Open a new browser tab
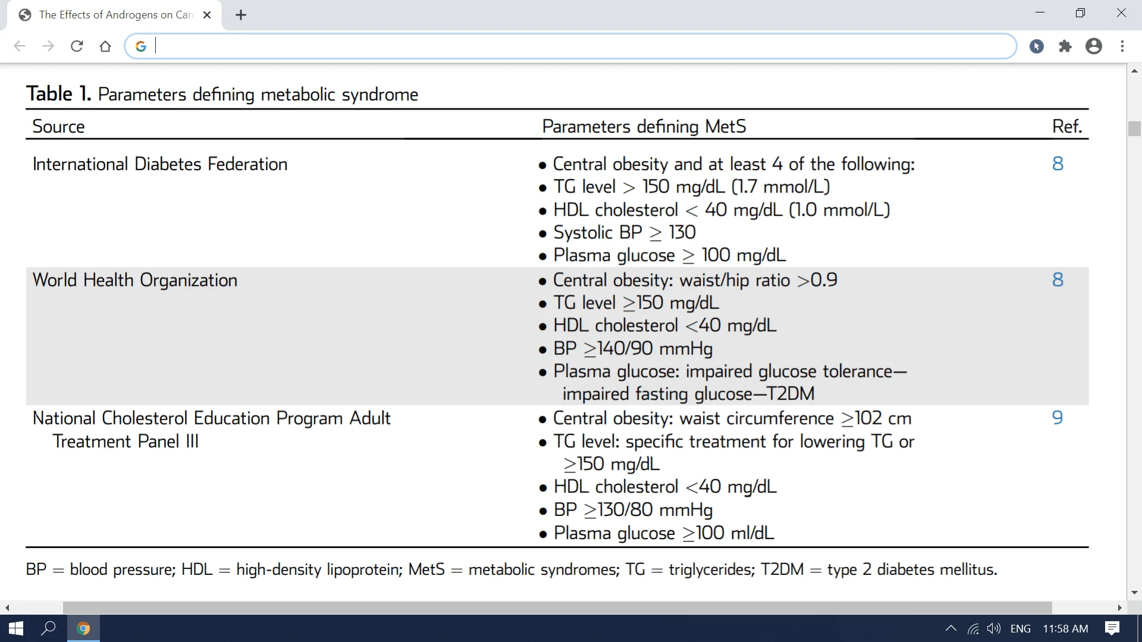 [x=241, y=15]
